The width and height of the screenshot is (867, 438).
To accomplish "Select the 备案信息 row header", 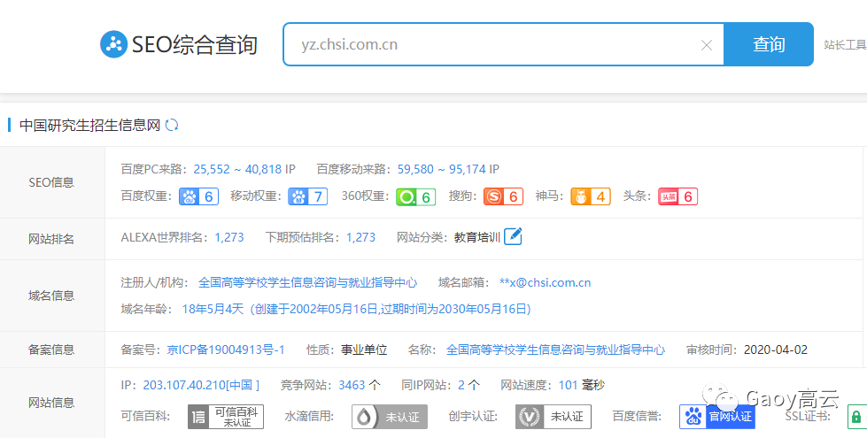I will [x=52, y=350].
